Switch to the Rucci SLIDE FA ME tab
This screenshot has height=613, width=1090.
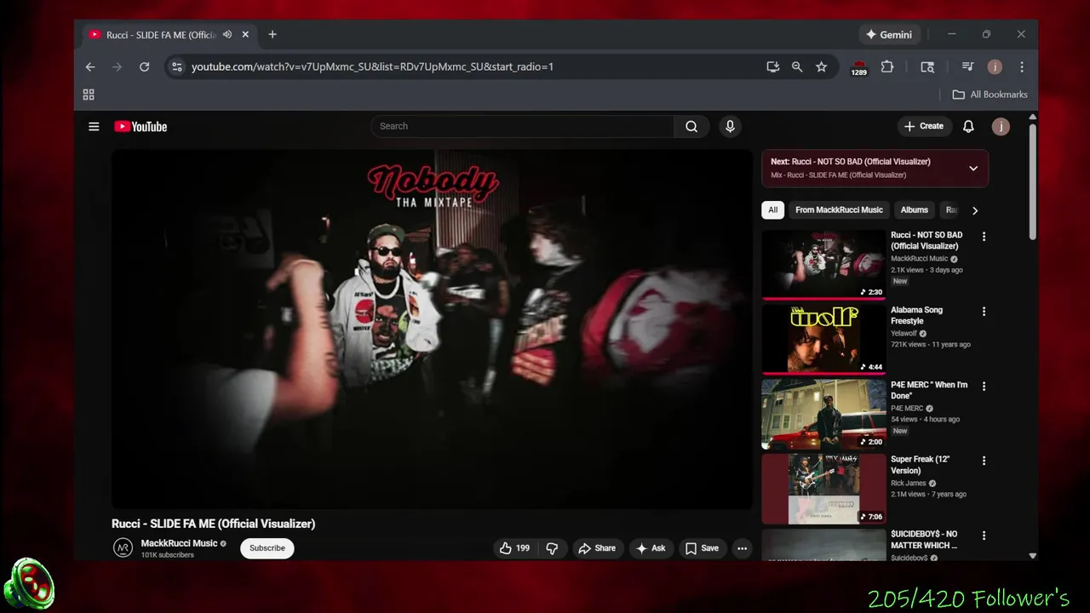point(160,35)
